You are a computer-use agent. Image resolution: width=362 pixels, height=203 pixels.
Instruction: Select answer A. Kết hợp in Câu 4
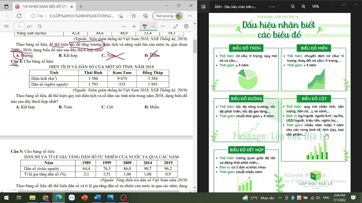click(x=26, y=107)
